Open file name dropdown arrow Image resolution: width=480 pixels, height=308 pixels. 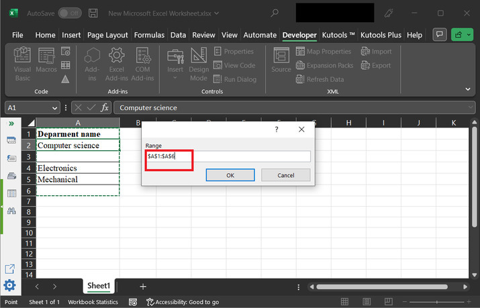(x=216, y=13)
